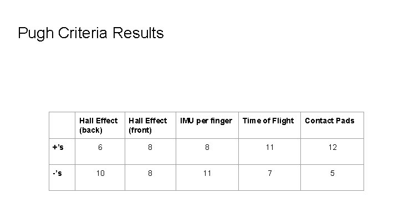Click the word 'Results' in the slide title

pyautogui.click(x=139, y=33)
